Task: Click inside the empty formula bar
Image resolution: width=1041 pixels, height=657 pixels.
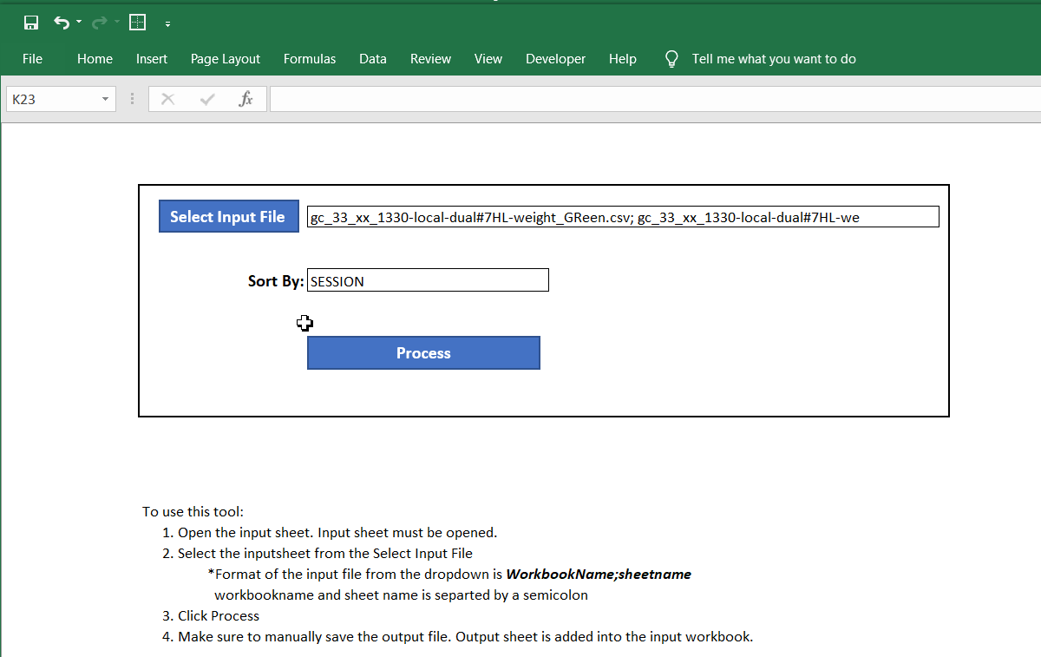Action: coord(651,99)
